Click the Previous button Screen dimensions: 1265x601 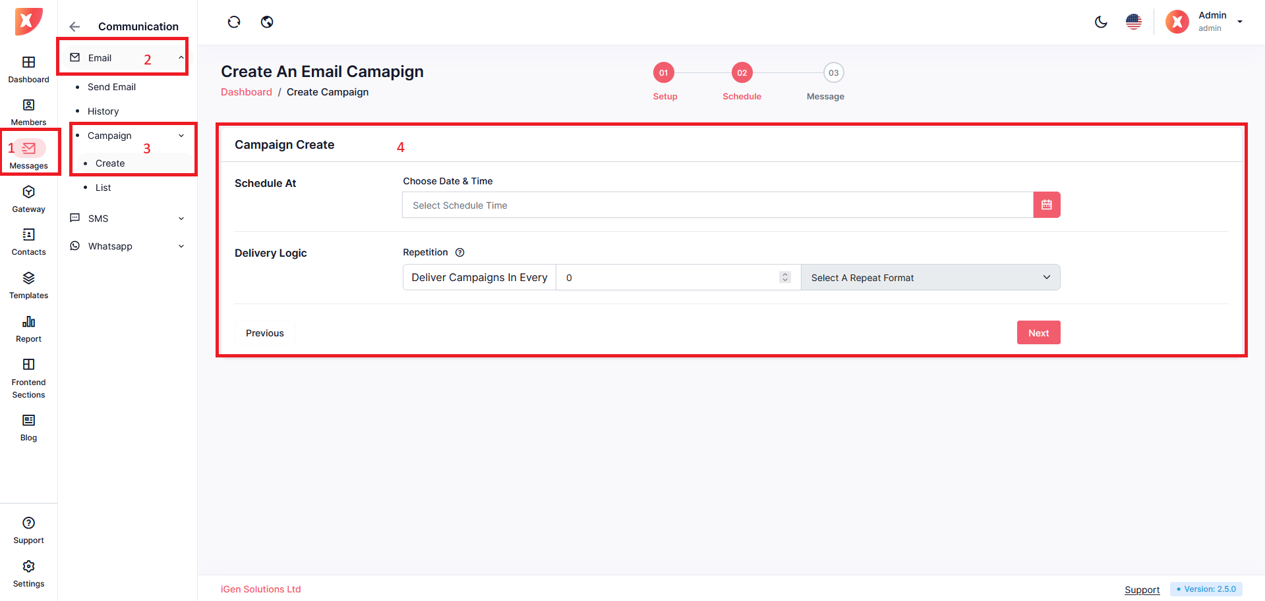tap(264, 333)
